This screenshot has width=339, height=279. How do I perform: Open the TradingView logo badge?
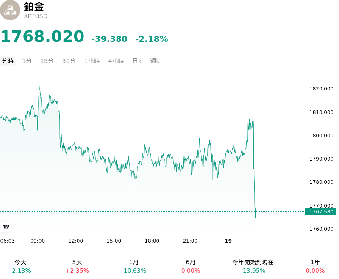(6, 227)
